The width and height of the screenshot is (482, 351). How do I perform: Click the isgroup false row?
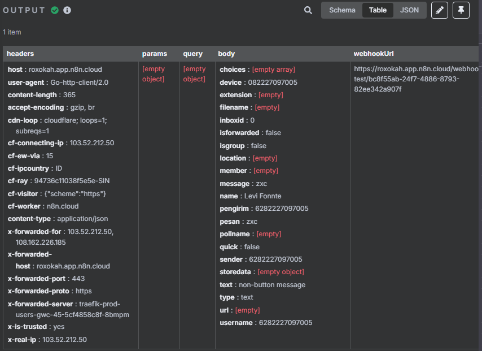[243, 146]
